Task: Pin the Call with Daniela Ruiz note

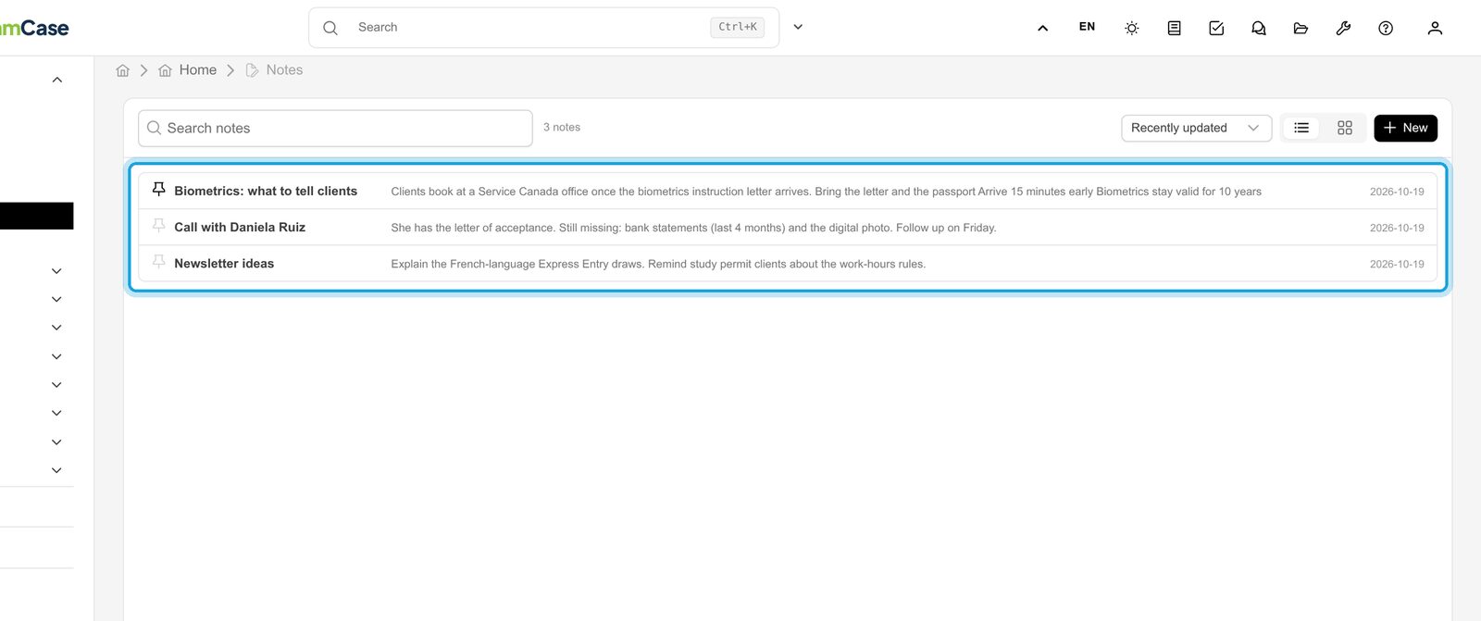Action: [158, 226]
